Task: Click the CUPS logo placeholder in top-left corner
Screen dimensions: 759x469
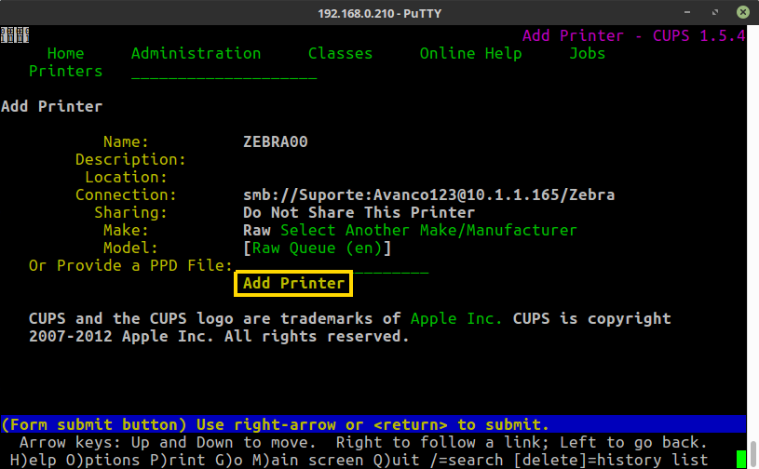Action: tap(14, 35)
